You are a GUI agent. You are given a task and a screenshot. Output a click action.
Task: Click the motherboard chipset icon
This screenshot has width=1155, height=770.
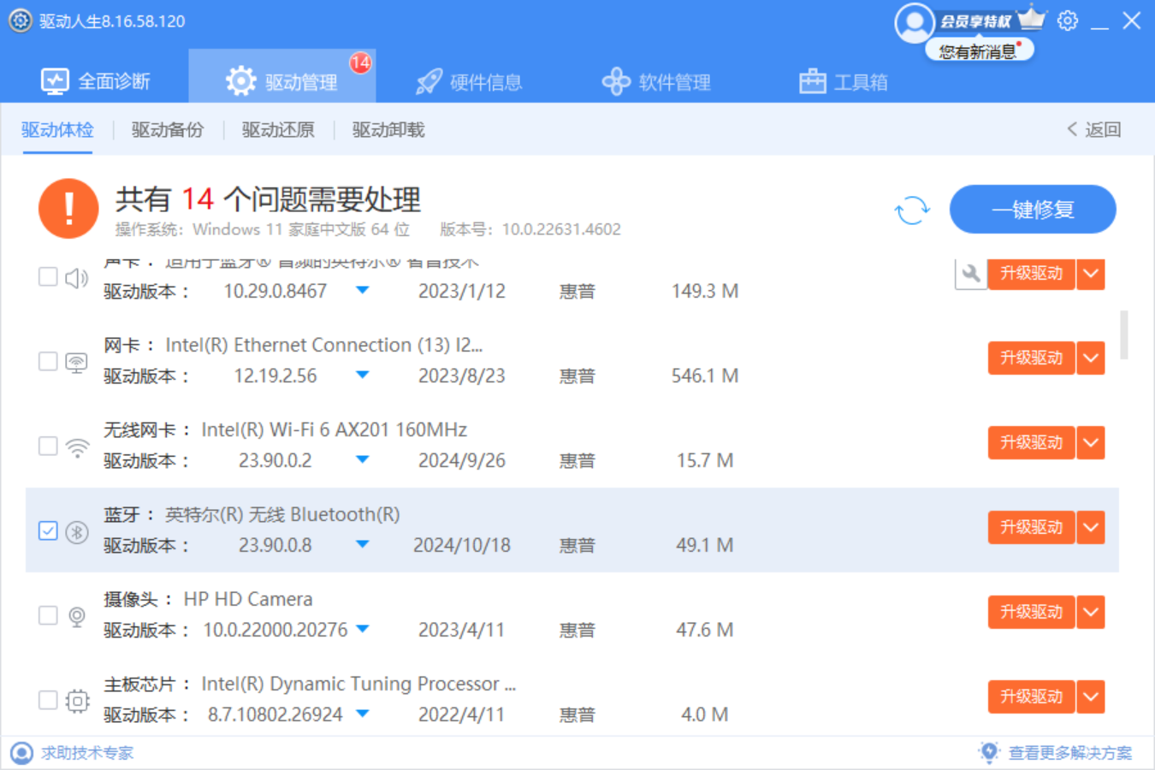(77, 701)
